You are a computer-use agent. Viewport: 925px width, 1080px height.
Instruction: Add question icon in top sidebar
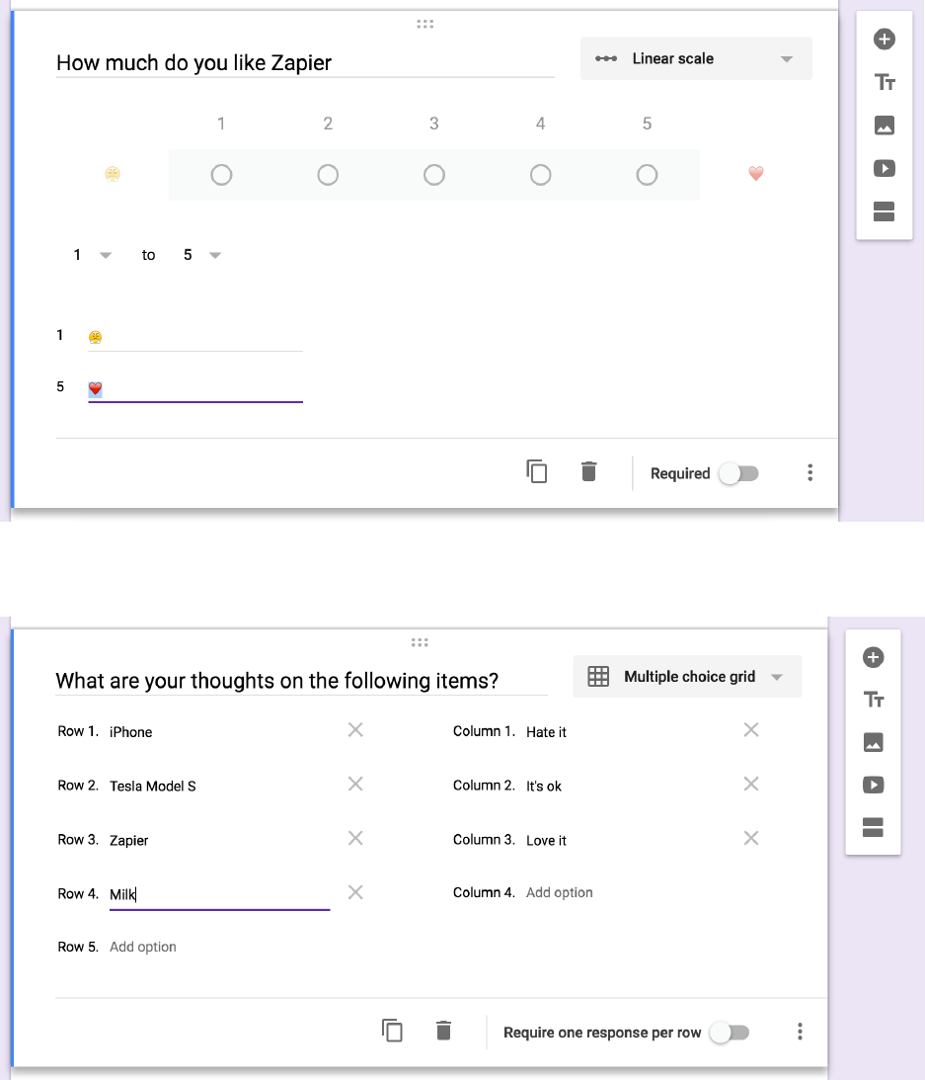885,40
